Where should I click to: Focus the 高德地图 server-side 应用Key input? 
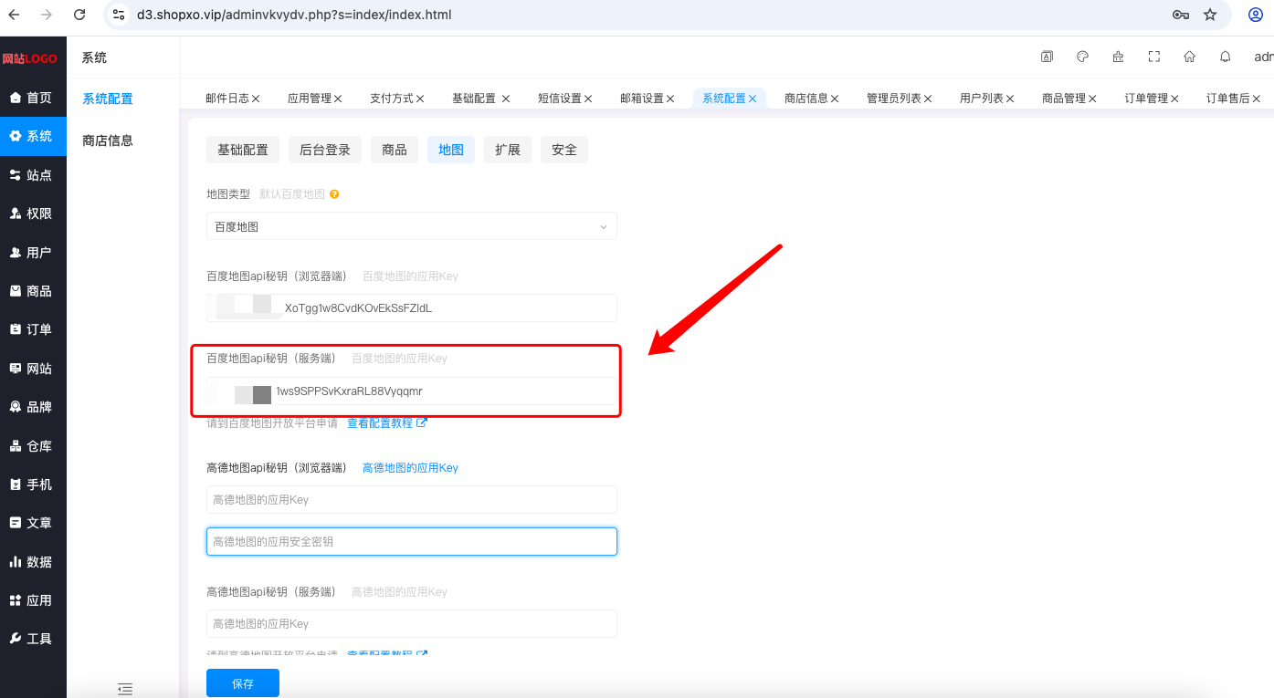pos(412,623)
